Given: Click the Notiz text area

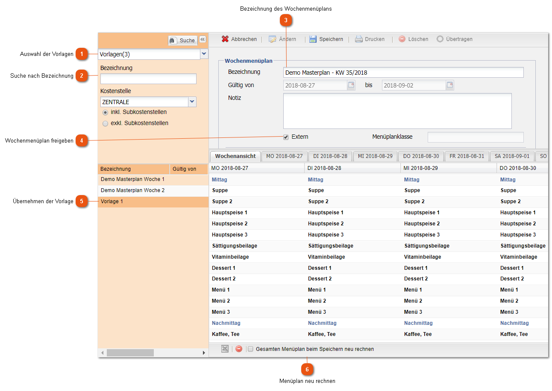Looking at the screenshot, I should 397,111.
